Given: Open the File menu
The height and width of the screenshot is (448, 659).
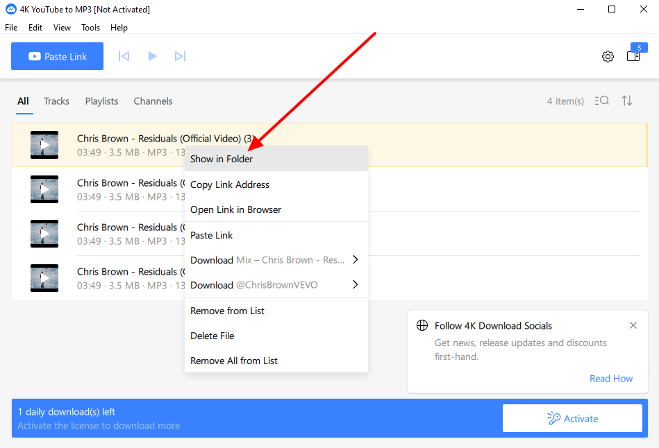Looking at the screenshot, I should (x=11, y=28).
